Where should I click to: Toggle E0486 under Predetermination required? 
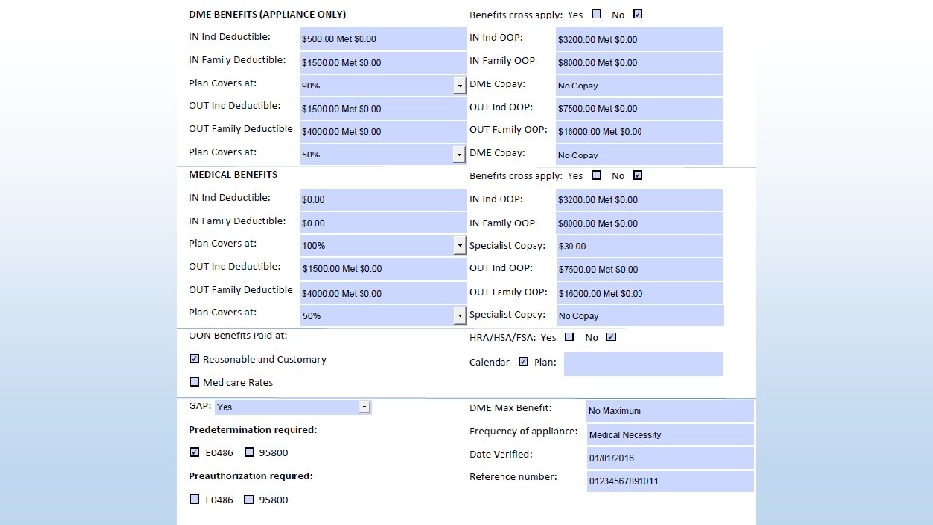point(194,452)
